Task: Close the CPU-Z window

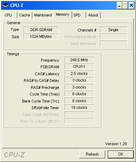Action: [131, 5]
